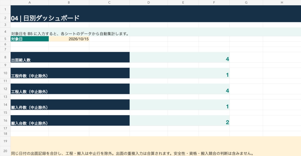Screen dimensions: 301x156
Task: Select row 11 header
Action: point(5,81)
